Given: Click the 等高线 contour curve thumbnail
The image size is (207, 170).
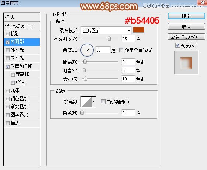Looking at the screenshot, I should (x=86, y=102).
